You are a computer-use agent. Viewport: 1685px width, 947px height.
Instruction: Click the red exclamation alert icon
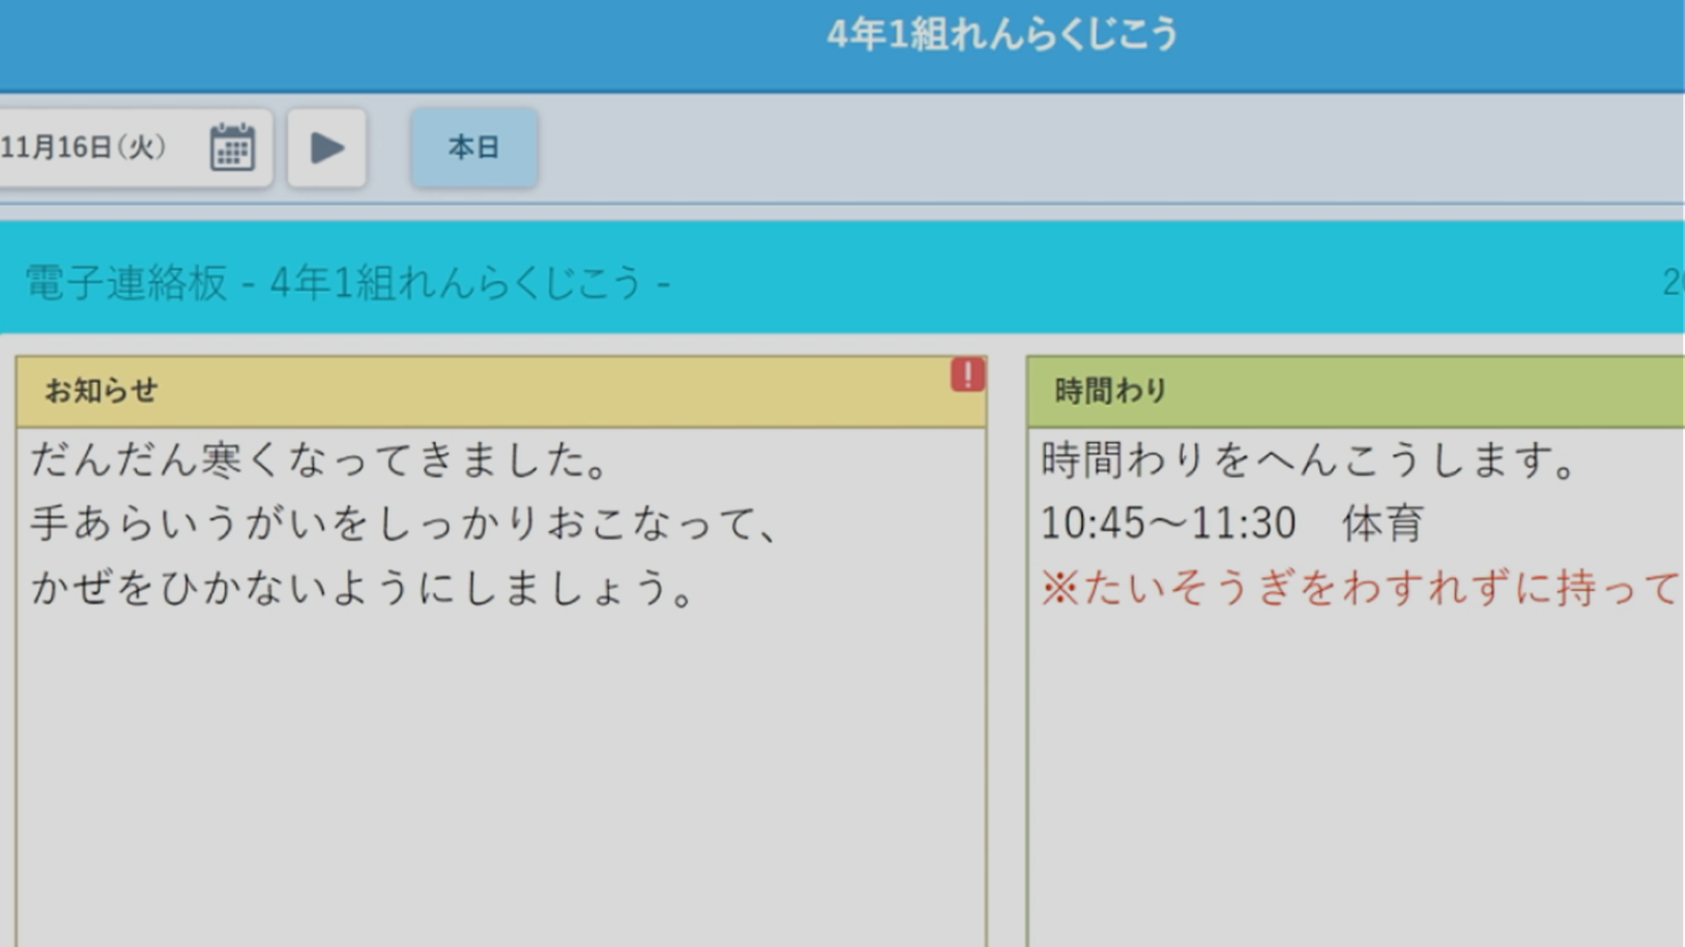pyautogui.click(x=967, y=374)
